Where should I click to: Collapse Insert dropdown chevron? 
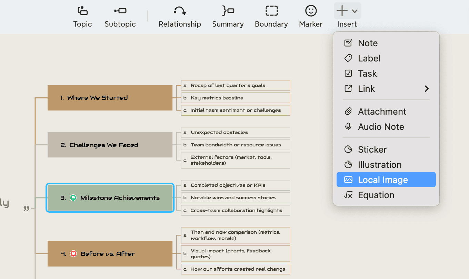tap(355, 11)
